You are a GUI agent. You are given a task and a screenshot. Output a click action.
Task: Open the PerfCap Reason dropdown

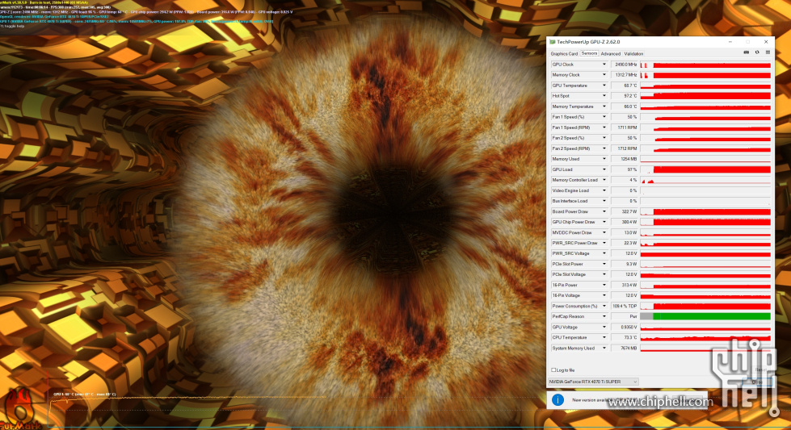tap(604, 317)
